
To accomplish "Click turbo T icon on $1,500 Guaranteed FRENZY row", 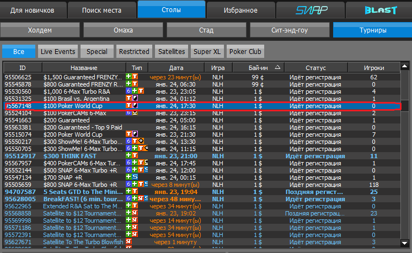I will (x=135, y=77).
